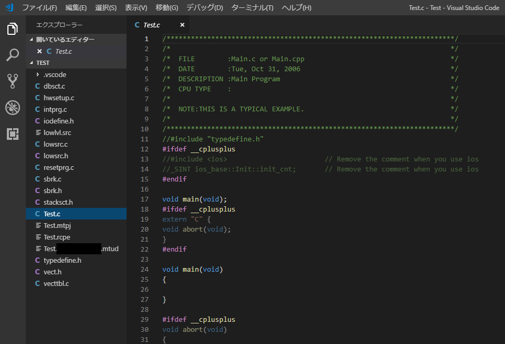This screenshot has width=505, height=344.
Task: Click line number 17 in gutter
Action: [144, 199]
